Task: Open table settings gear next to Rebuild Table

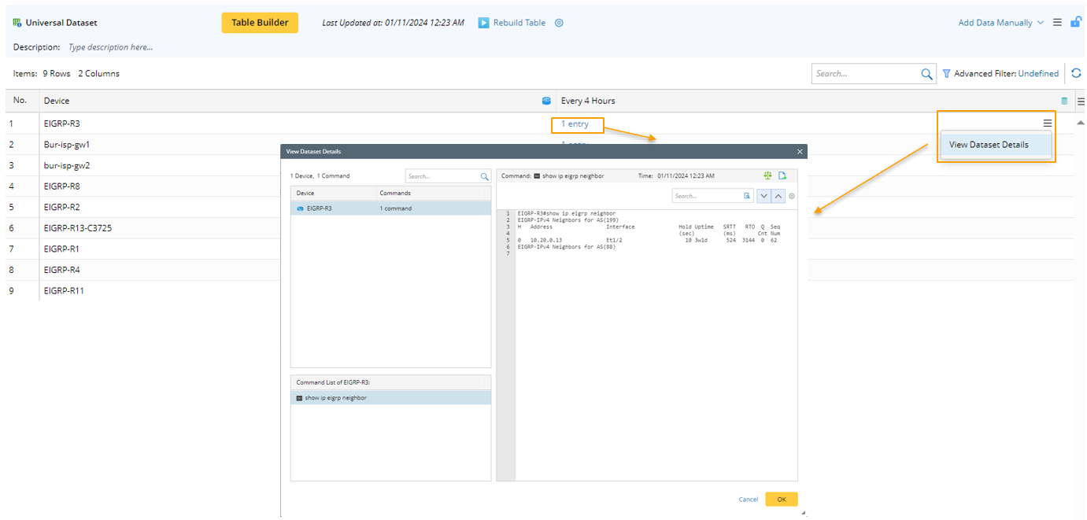Action: coord(559,23)
